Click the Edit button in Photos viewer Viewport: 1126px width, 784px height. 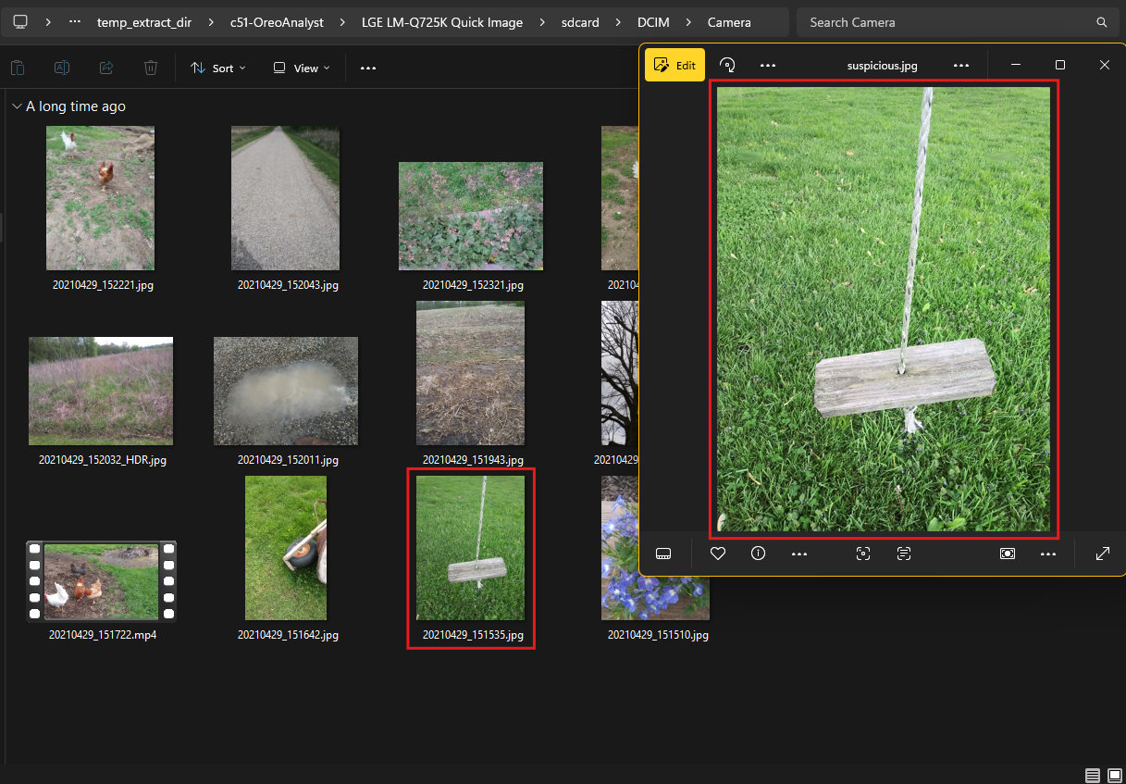(x=674, y=65)
